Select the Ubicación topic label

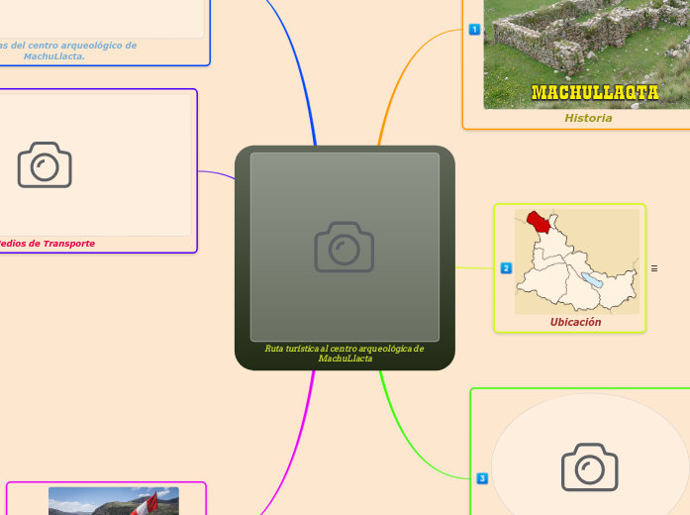point(575,322)
